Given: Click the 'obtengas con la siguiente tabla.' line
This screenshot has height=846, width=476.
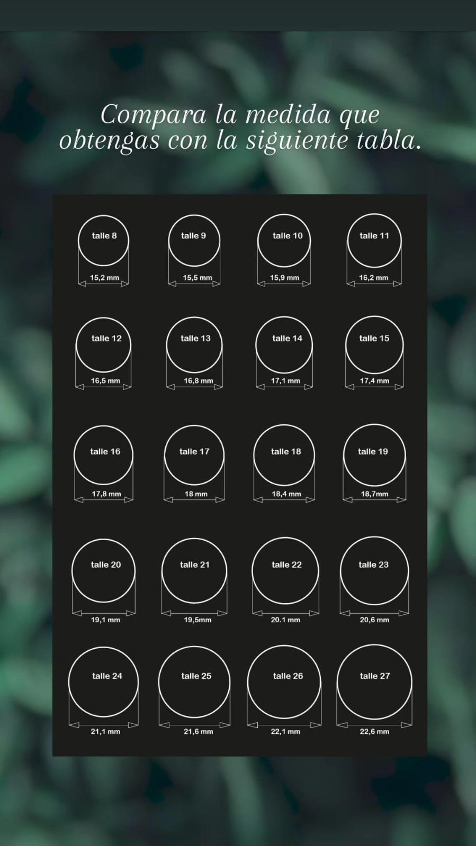Looking at the screenshot, I should click(x=240, y=141).
